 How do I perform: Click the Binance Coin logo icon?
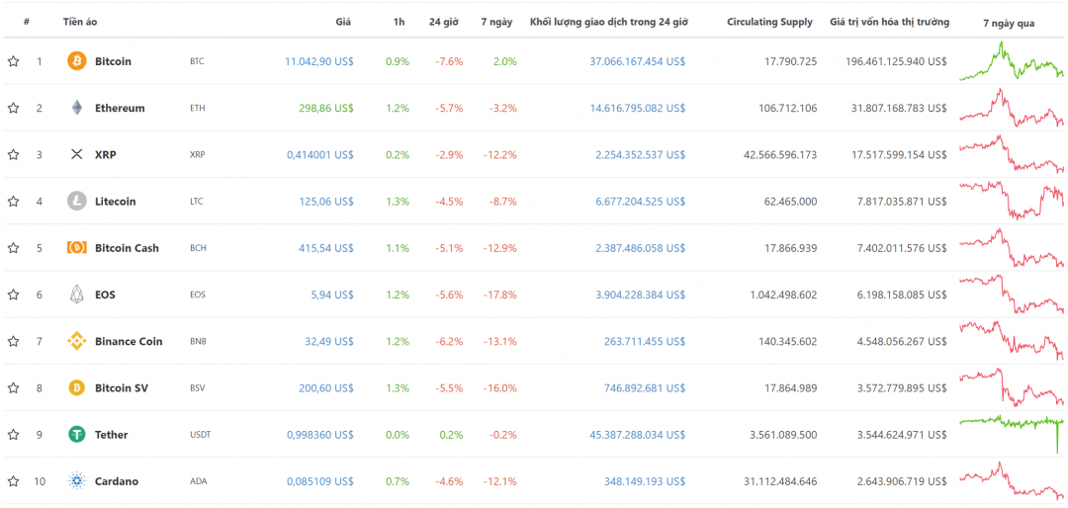click(77, 341)
